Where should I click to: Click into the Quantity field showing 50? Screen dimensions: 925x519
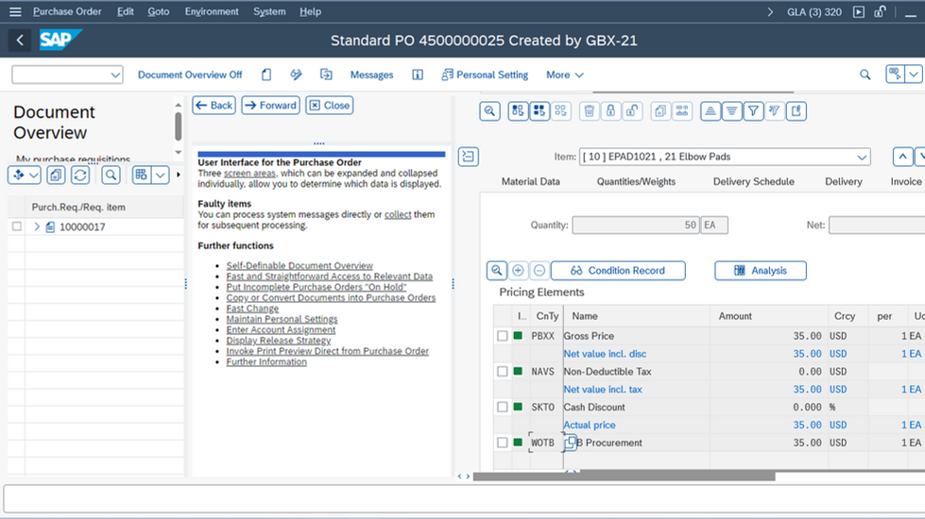(636, 225)
